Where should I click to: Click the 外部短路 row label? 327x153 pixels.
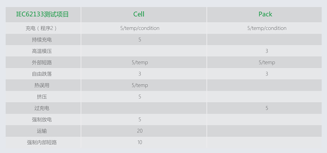coord(42,63)
